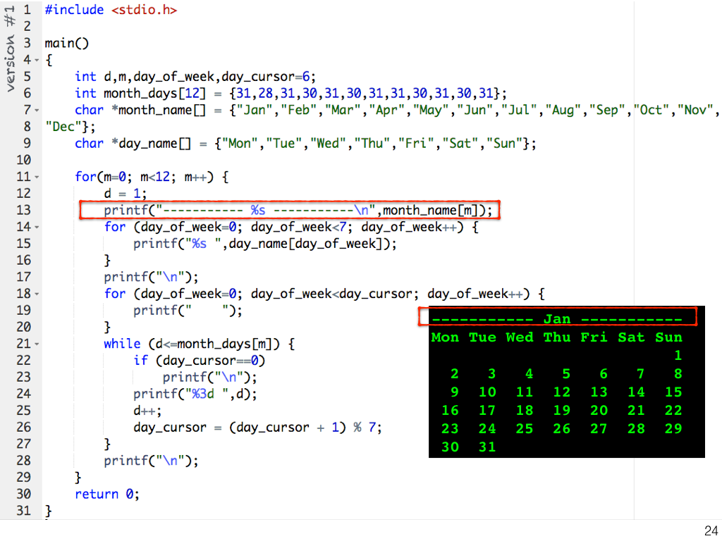Click the highlighted printf month_name statement
The image size is (722, 541).
coord(290,210)
